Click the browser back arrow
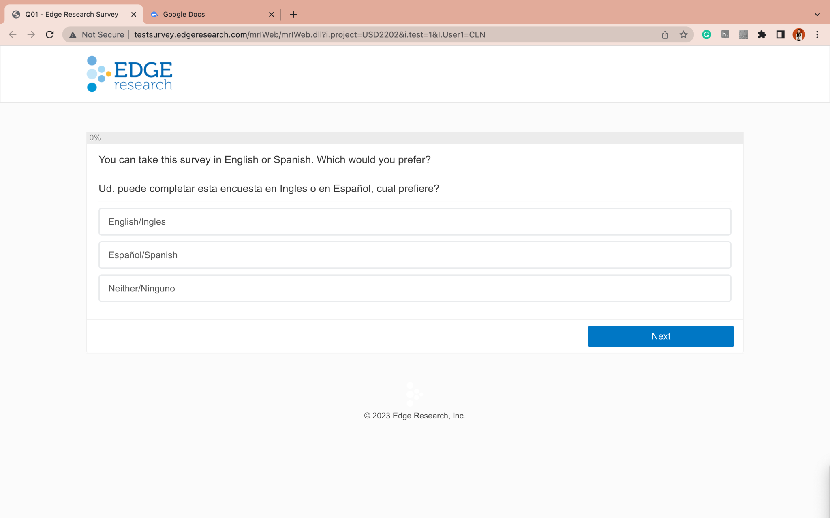This screenshot has width=830, height=518. (13, 35)
